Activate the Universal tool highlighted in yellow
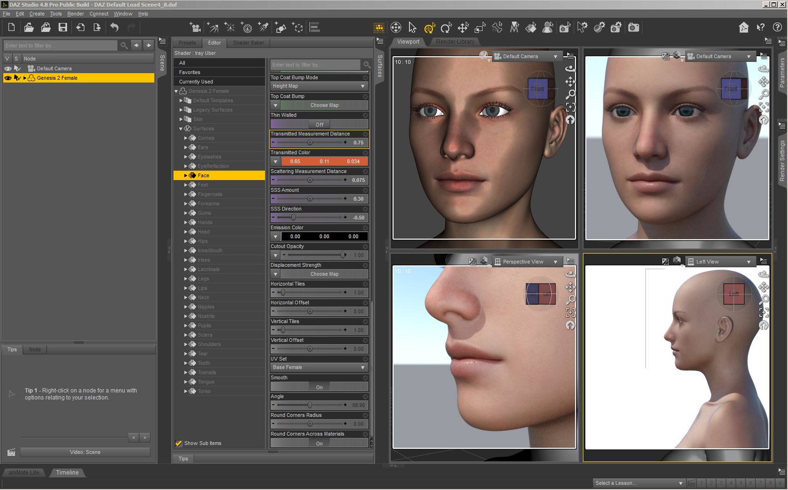788x490 pixels. pyautogui.click(x=430, y=28)
